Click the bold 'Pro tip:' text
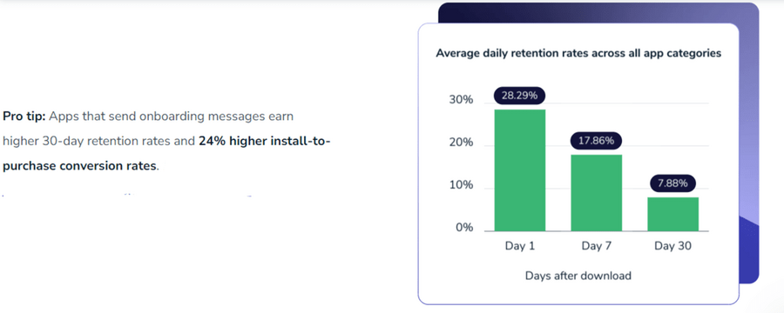This screenshot has height=313, width=784. point(24,117)
